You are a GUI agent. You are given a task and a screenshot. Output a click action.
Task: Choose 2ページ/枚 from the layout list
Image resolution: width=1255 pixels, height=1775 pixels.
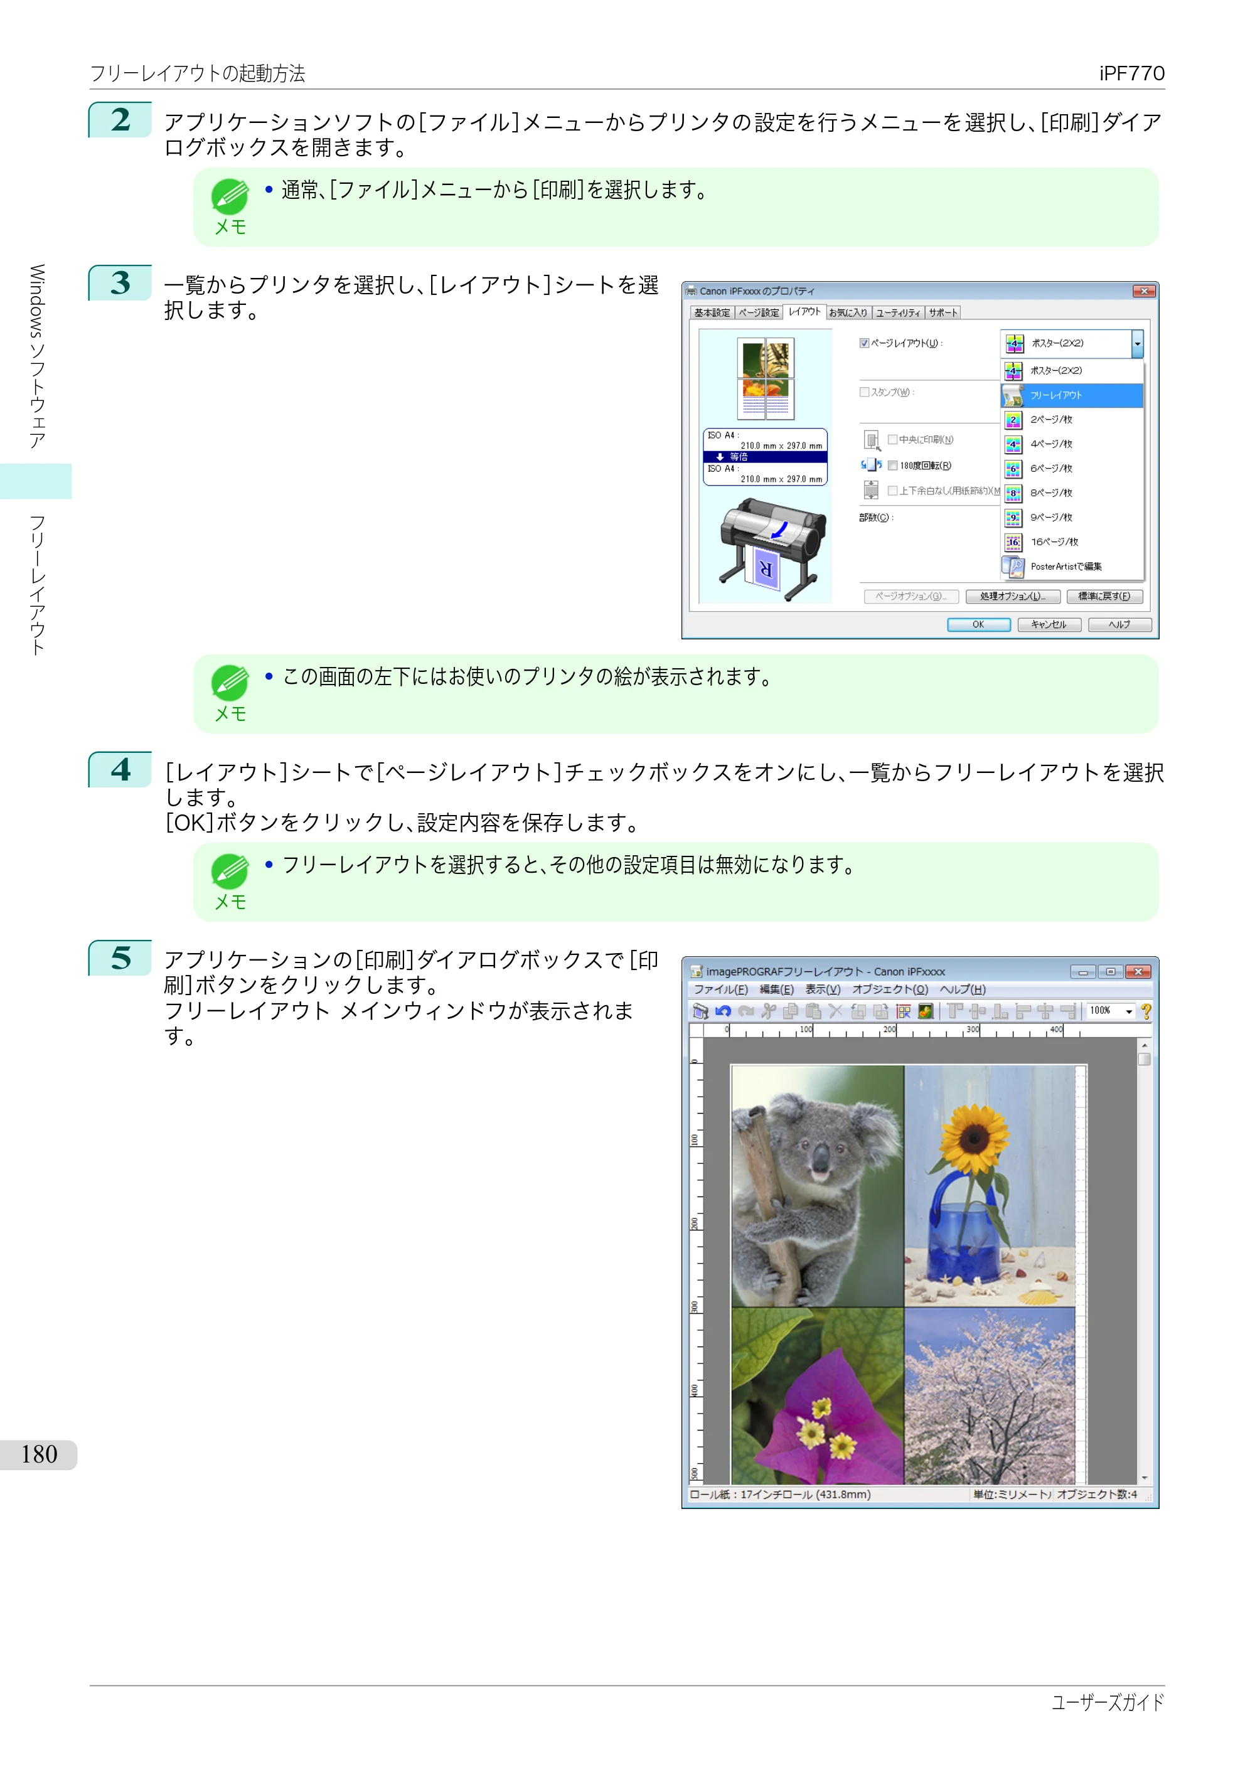1072,420
